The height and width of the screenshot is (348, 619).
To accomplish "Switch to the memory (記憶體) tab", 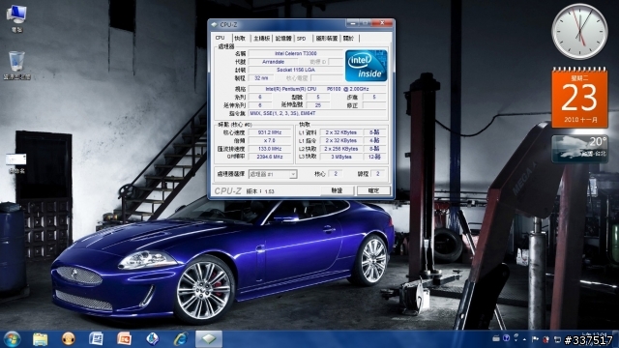I will [283, 39].
